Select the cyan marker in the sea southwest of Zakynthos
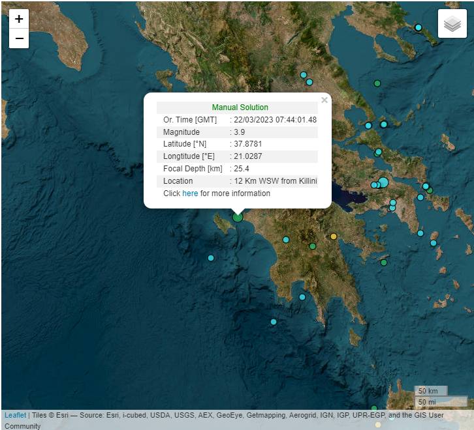 tap(211, 258)
